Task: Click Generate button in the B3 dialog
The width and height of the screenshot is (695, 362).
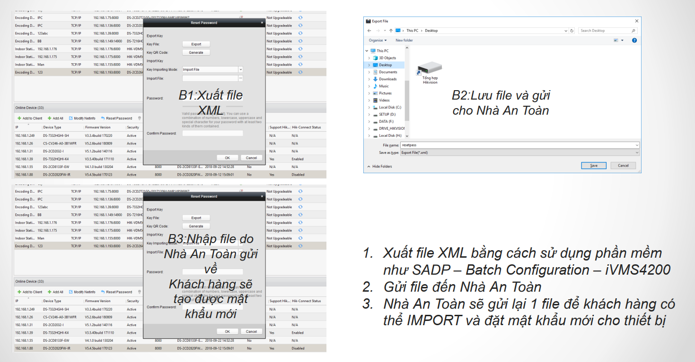Action: [196, 226]
